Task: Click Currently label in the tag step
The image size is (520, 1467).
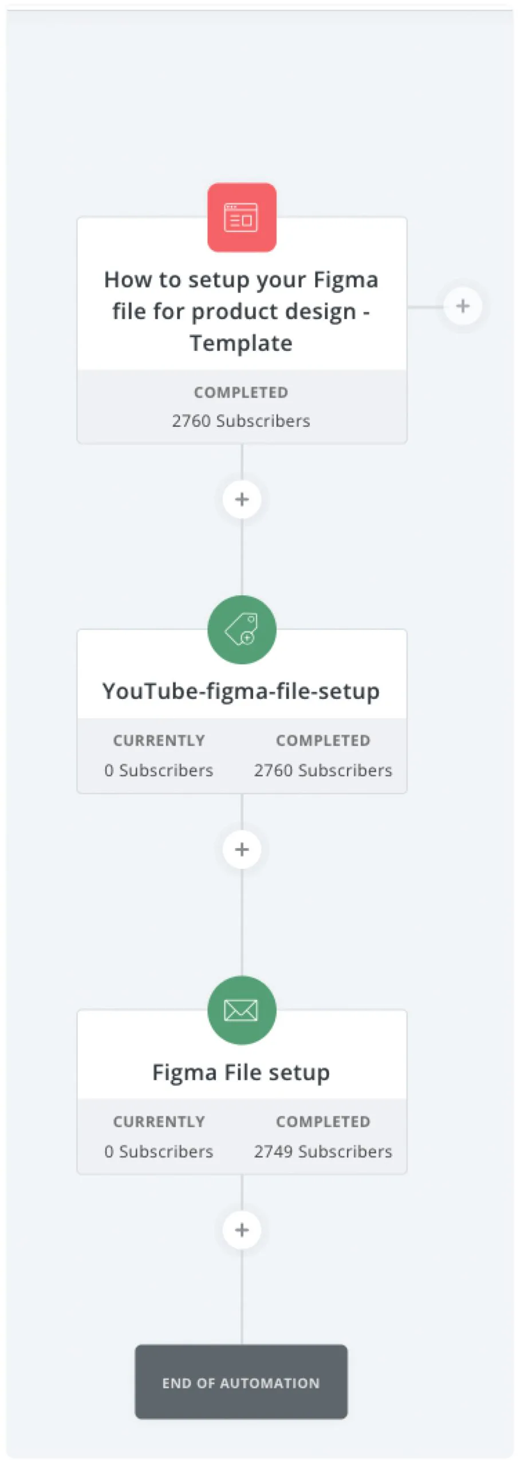Action: pyautogui.click(x=159, y=740)
